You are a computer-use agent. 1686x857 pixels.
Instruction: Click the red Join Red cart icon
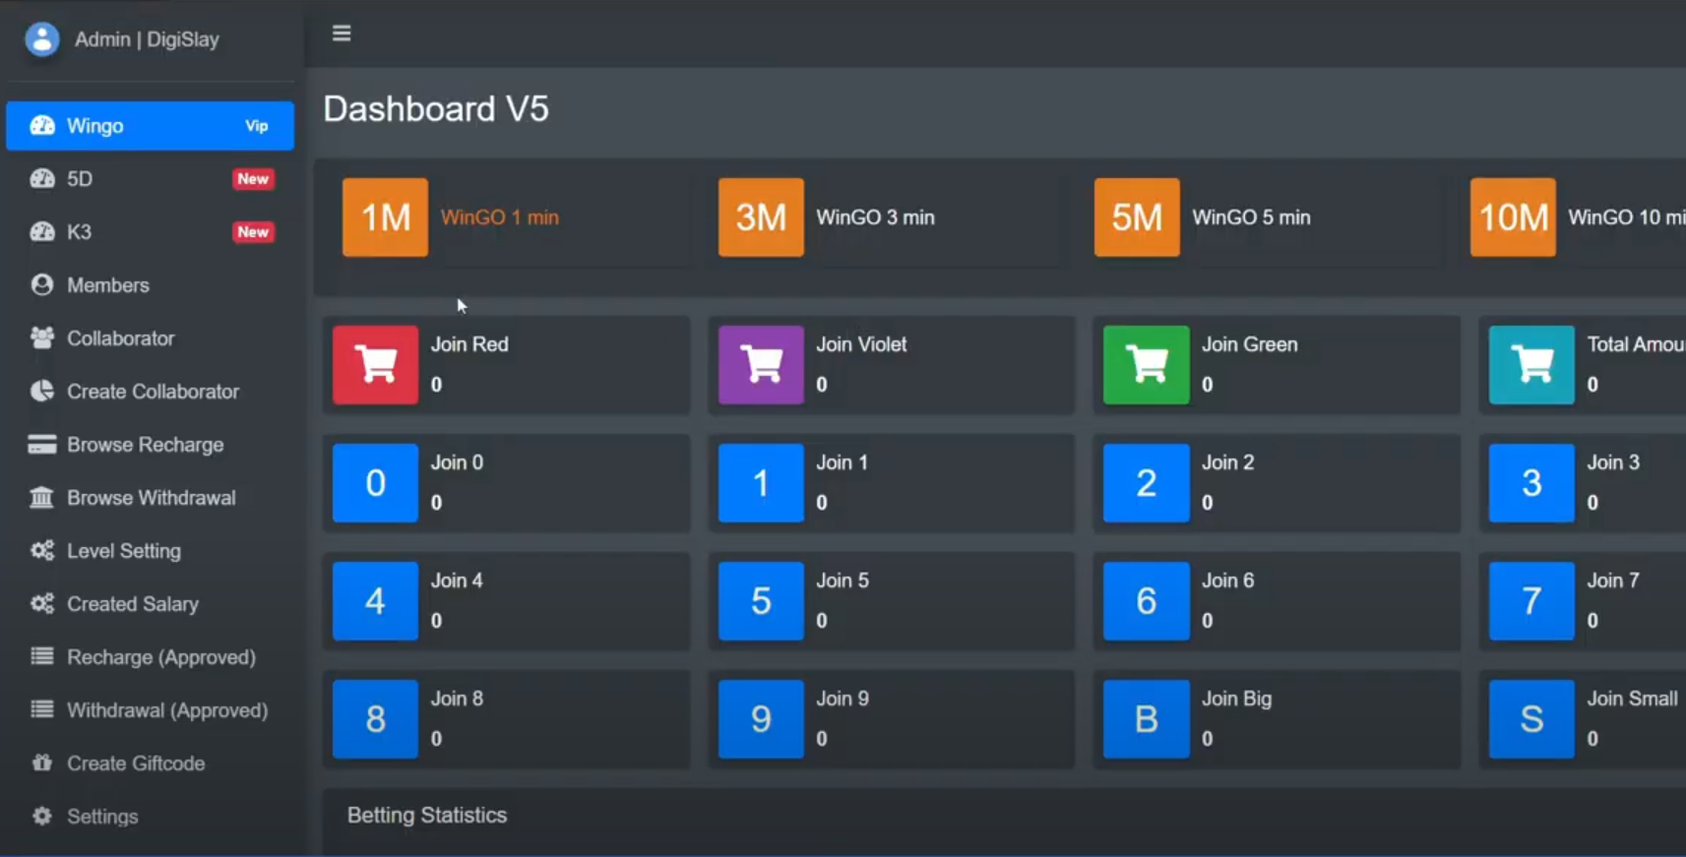click(x=375, y=365)
